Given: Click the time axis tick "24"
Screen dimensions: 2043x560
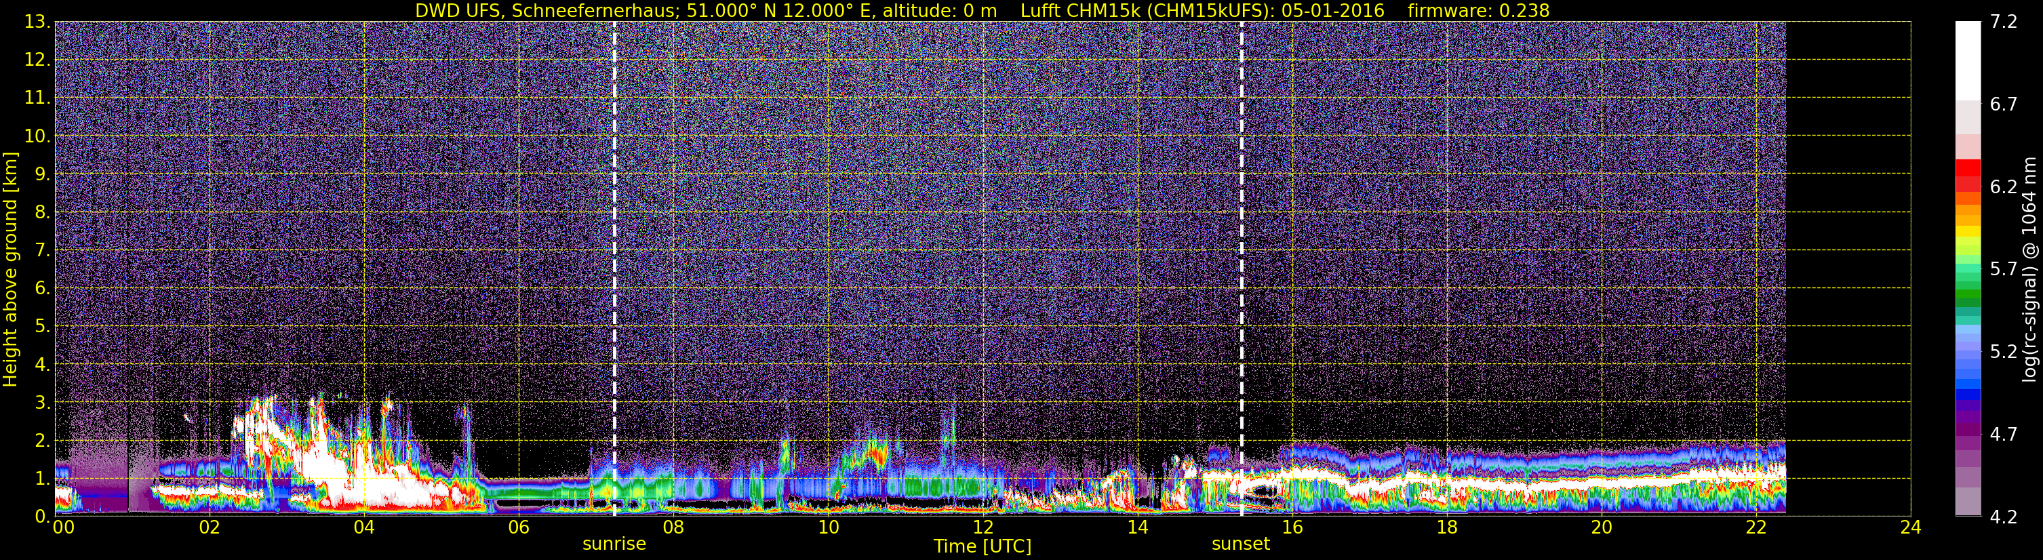Looking at the screenshot, I should point(1911,528).
